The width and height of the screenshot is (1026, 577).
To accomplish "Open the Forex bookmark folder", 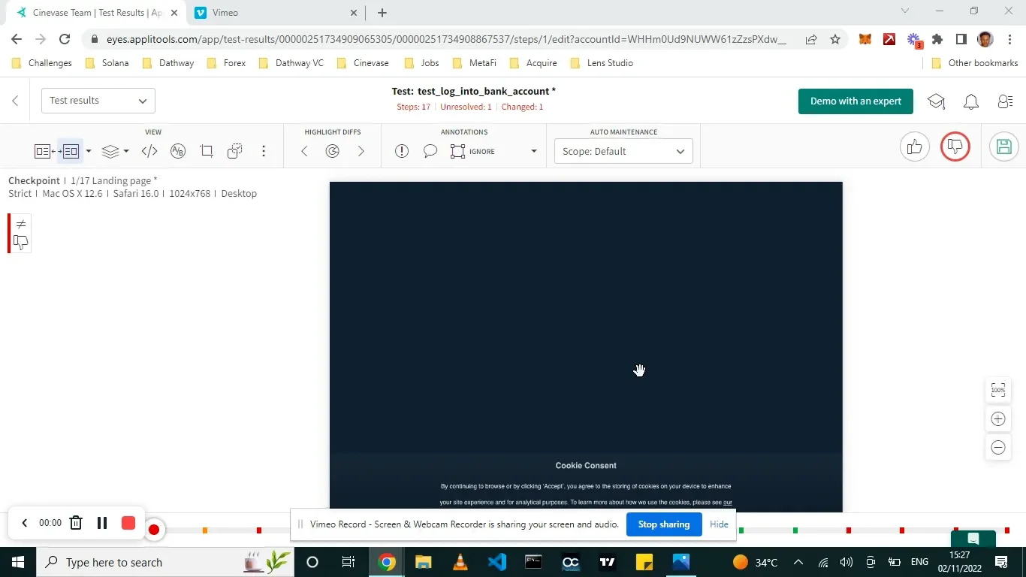I will (x=226, y=63).
